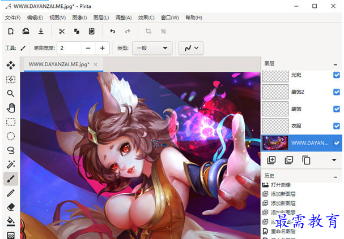
Task: Select the 衣服 layer row
Action: (301, 126)
